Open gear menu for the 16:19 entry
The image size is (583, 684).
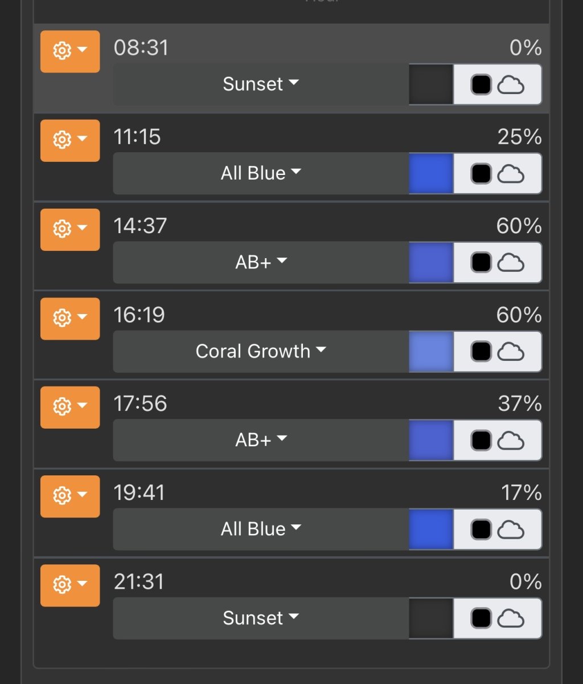(70, 318)
